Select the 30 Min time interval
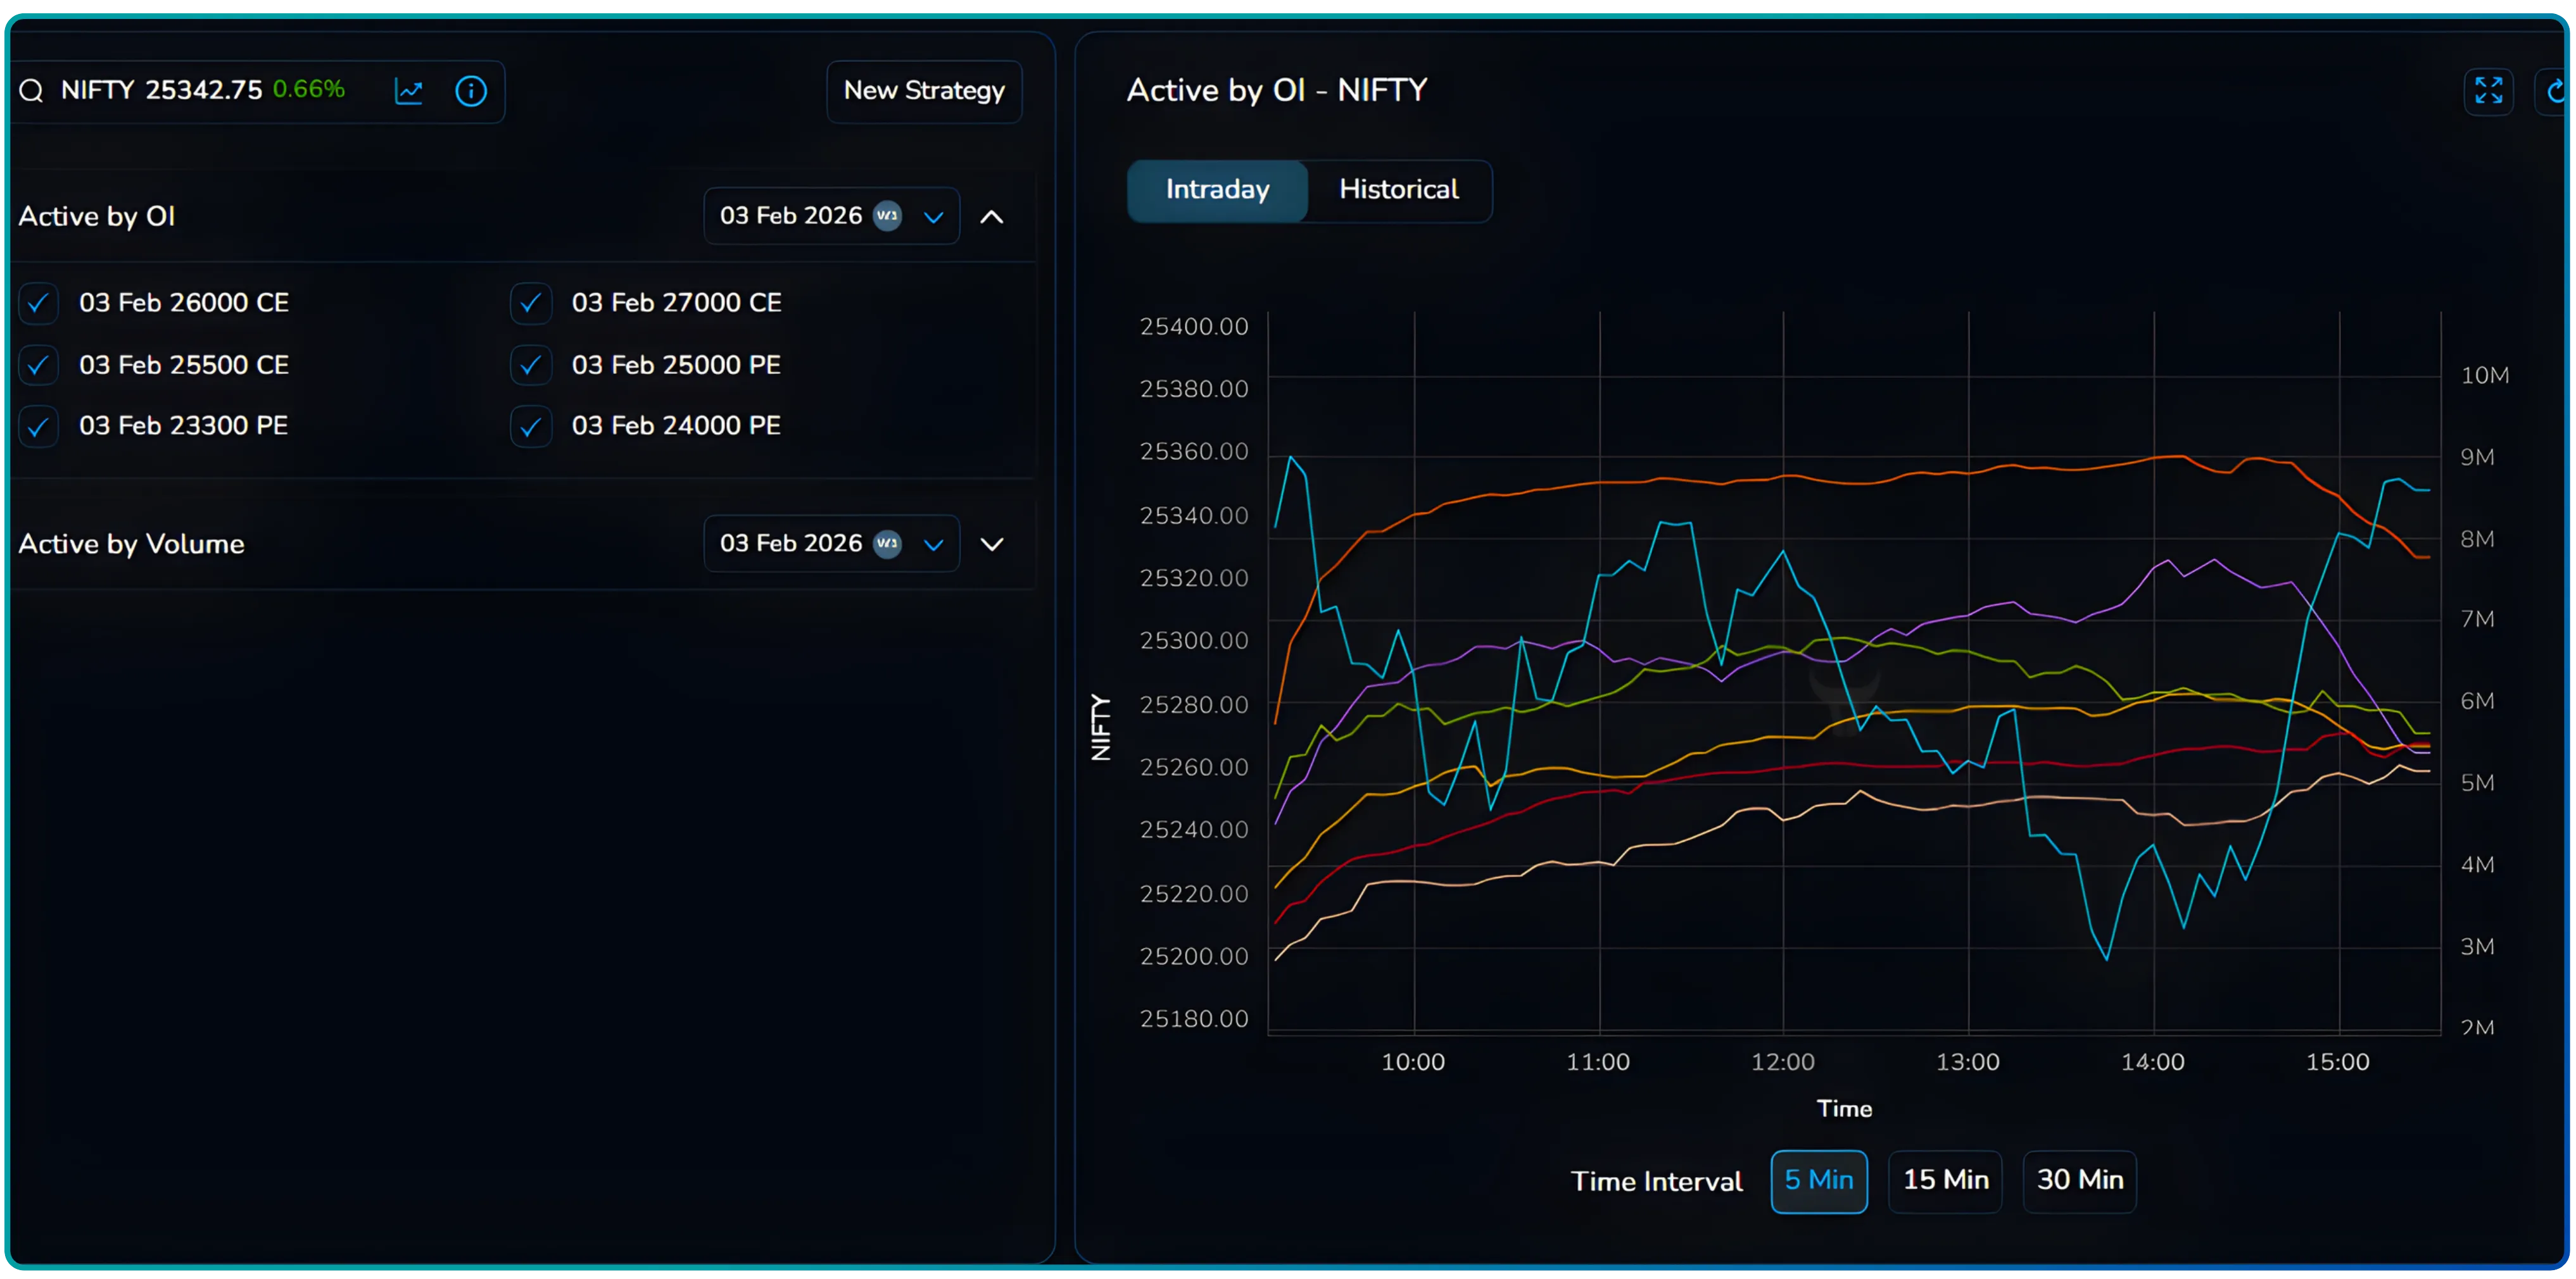This screenshot has height=1279, width=2576. pos(2079,1180)
